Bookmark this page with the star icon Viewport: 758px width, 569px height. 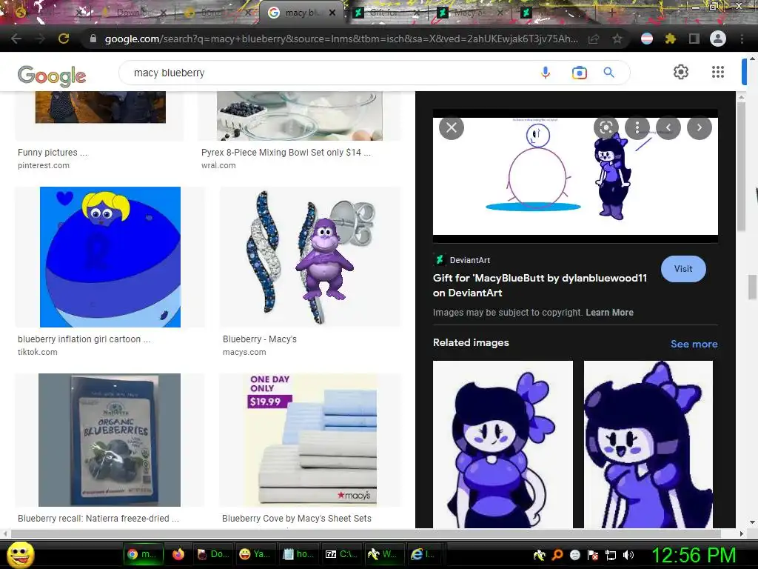[x=617, y=39]
